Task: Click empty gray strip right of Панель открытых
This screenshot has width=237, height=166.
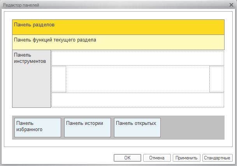Action: tap(192, 128)
